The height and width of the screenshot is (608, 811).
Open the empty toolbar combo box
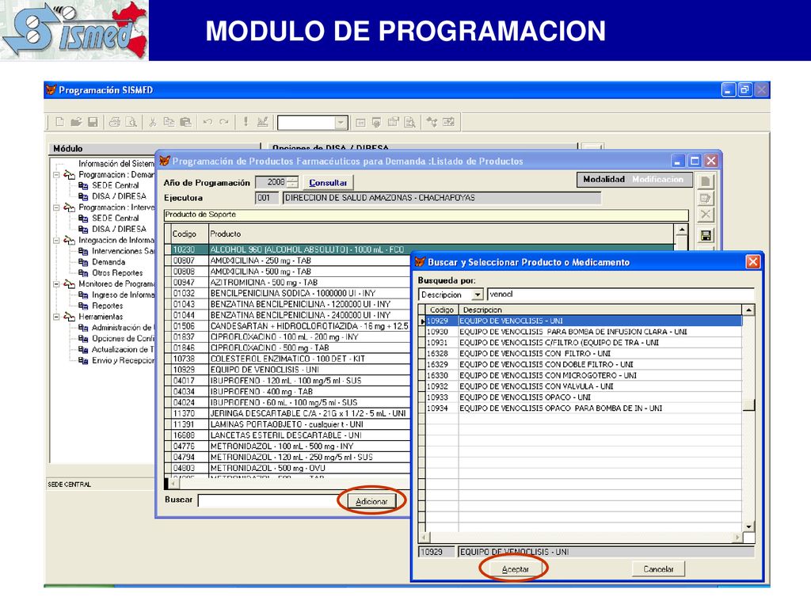pos(341,123)
